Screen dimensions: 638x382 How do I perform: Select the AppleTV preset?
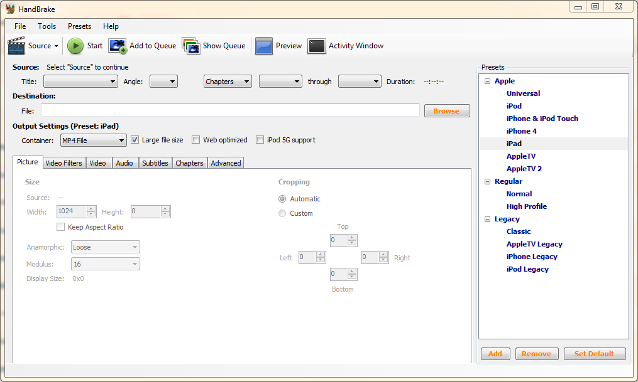point(521,156)
